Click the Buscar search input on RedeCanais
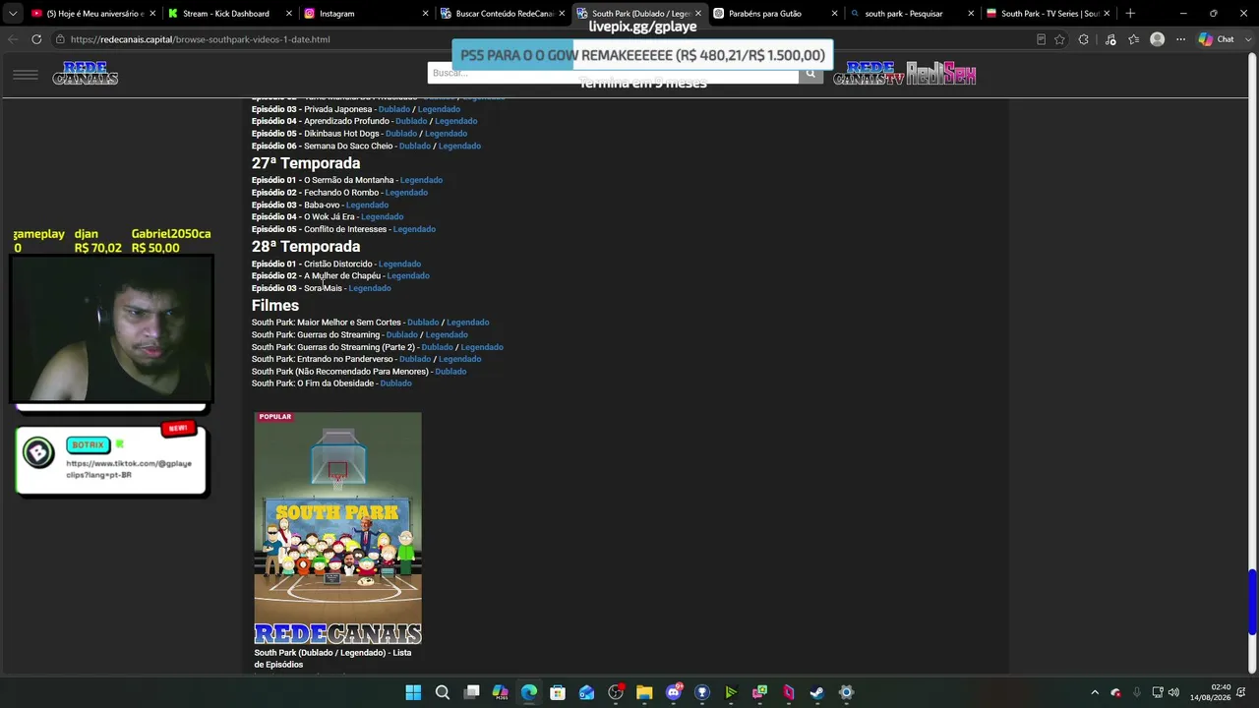 (613, 73)
